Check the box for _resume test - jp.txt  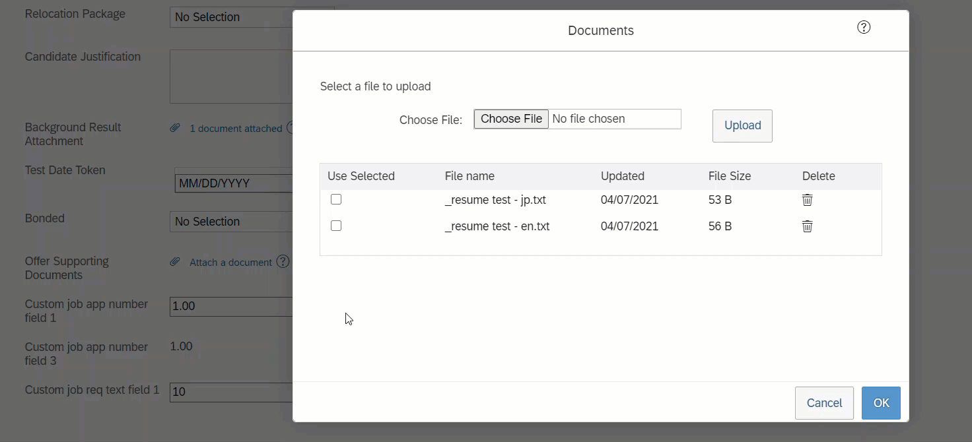336,199
